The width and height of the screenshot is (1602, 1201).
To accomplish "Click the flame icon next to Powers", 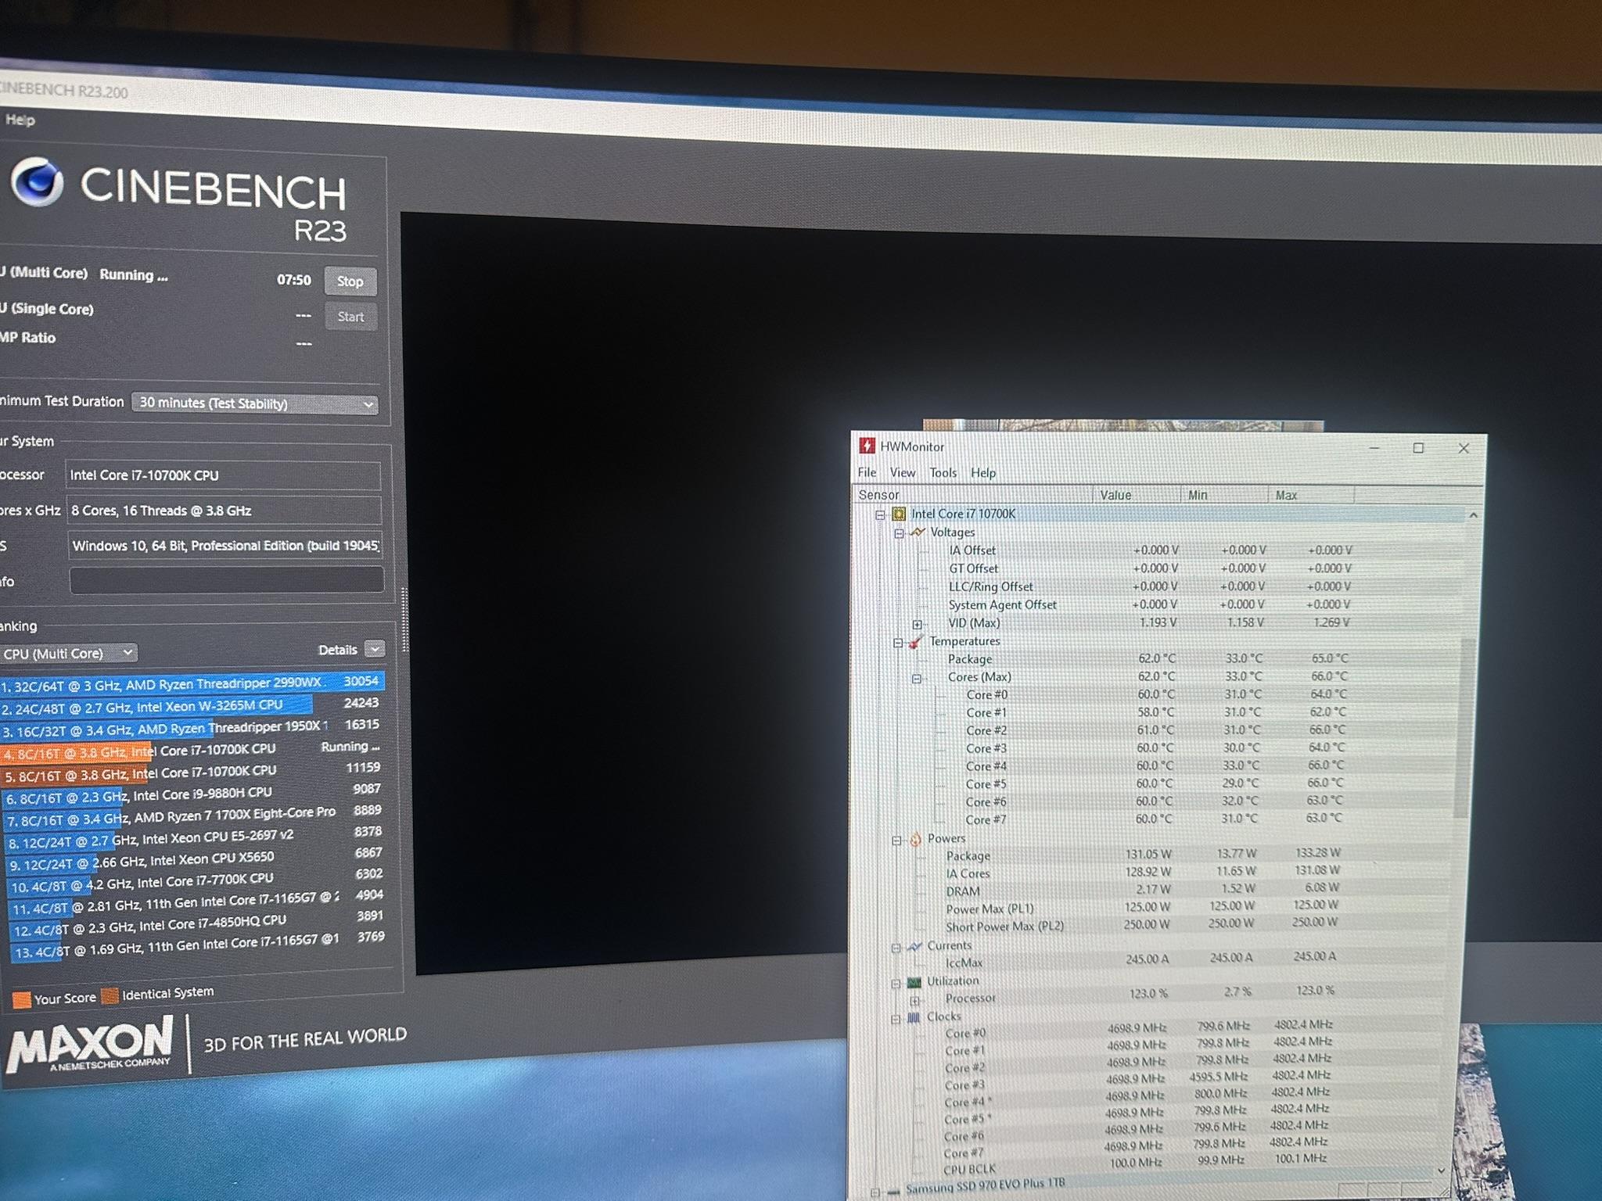I will click(915, 839).
